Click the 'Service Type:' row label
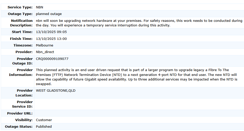The image size is (244, 131). (20, 7)
